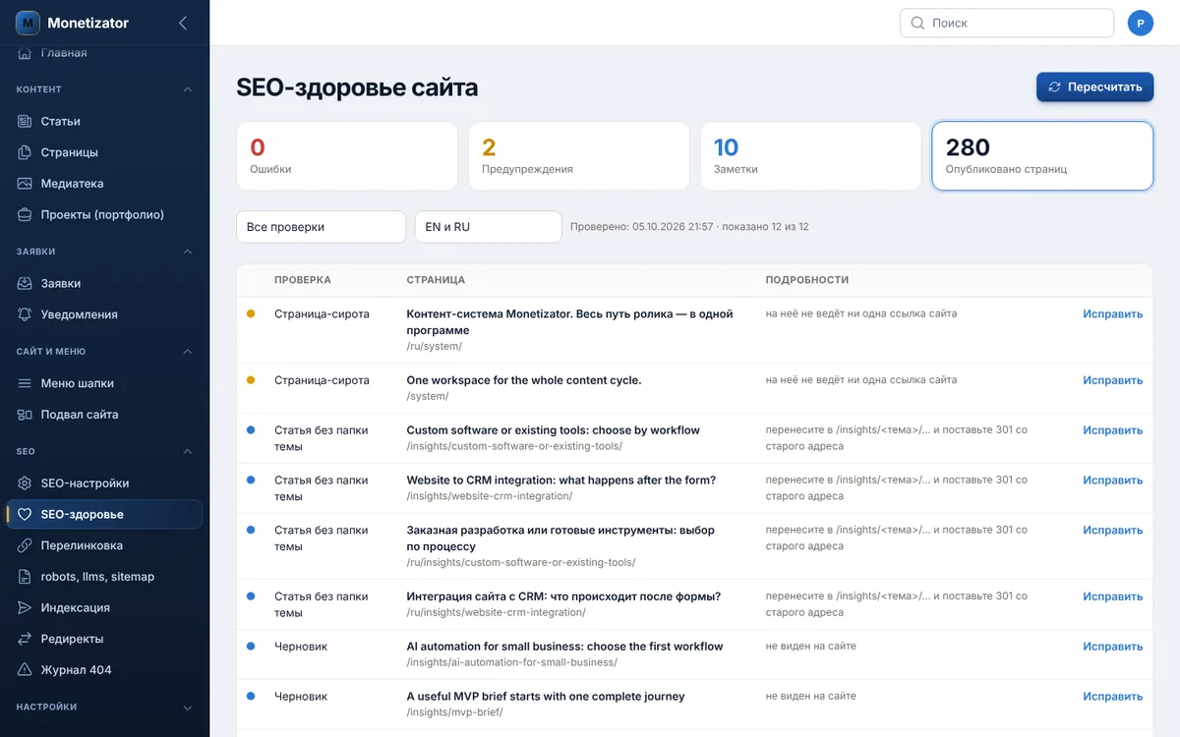Image resolution: width=1180 pixels, height=737 pixels.
Task: Click the Уведомления bell icon
Action: click(25, 314)
